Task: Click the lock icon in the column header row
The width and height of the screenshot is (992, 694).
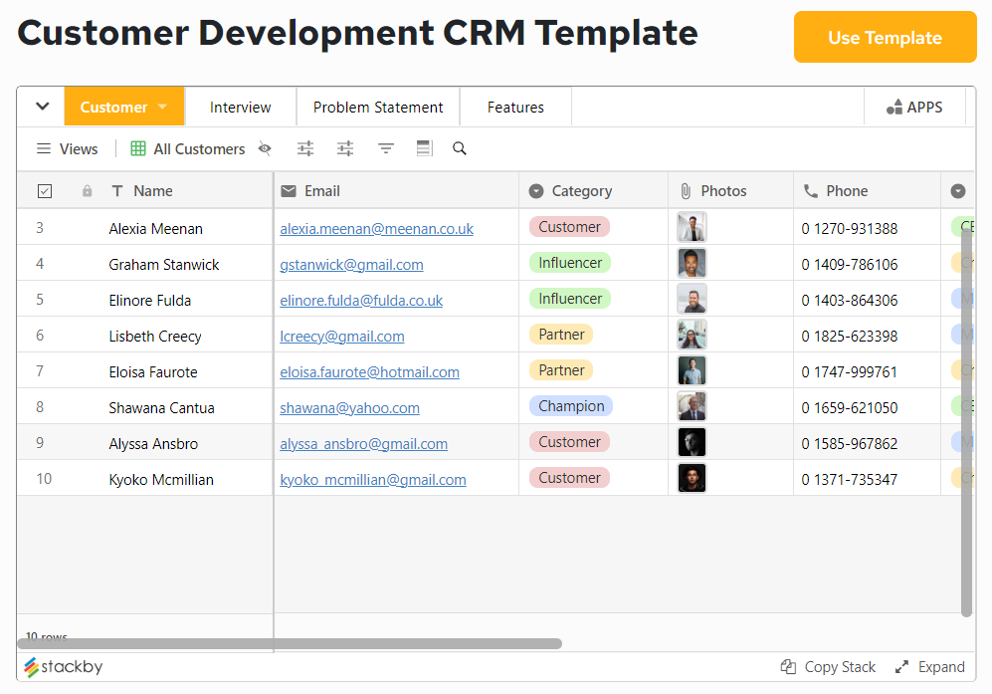Action: coord(86,190)
